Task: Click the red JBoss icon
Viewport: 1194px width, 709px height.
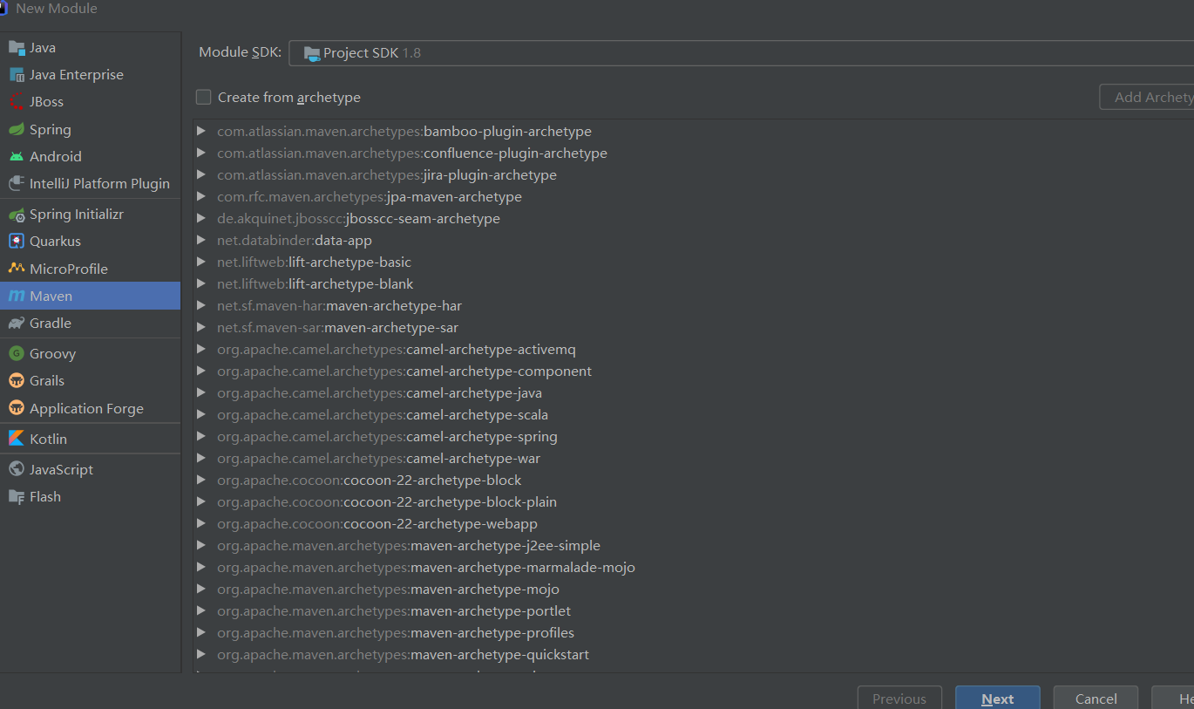Action: (16, 102)
